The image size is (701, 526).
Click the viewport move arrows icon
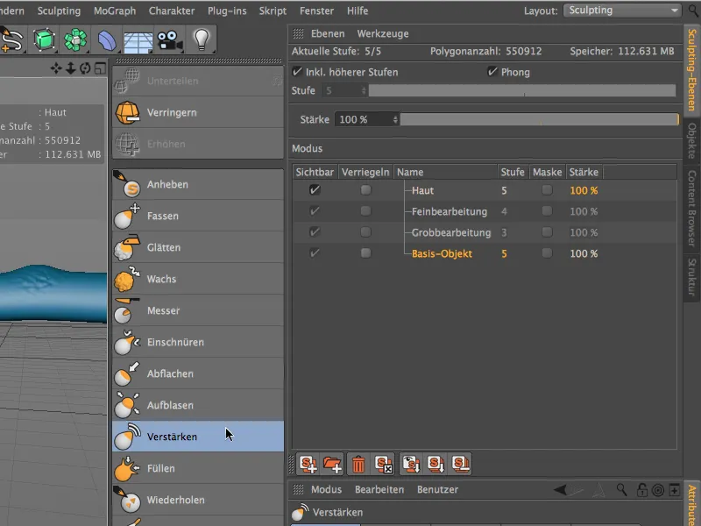(56, 68)
